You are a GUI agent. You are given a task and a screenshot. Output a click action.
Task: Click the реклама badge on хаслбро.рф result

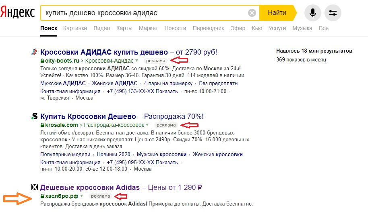100,196
